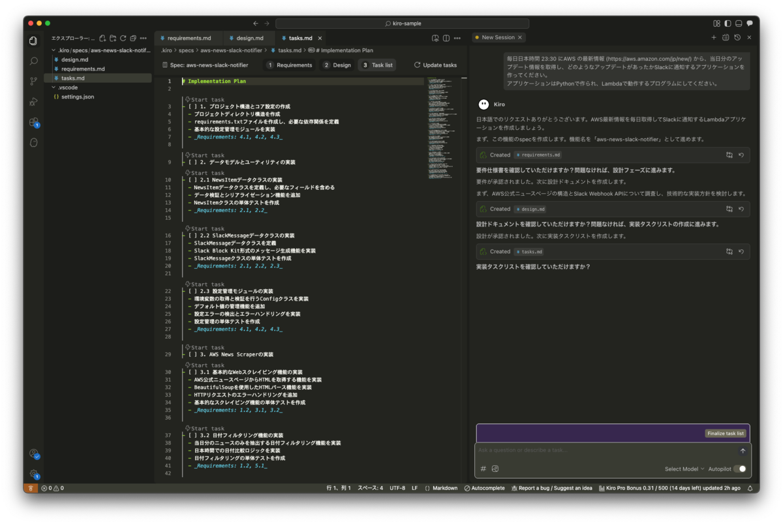This screenshot has height=524, width=783.
Task: Navigate back with the arrow
Action: click(255, 23)
